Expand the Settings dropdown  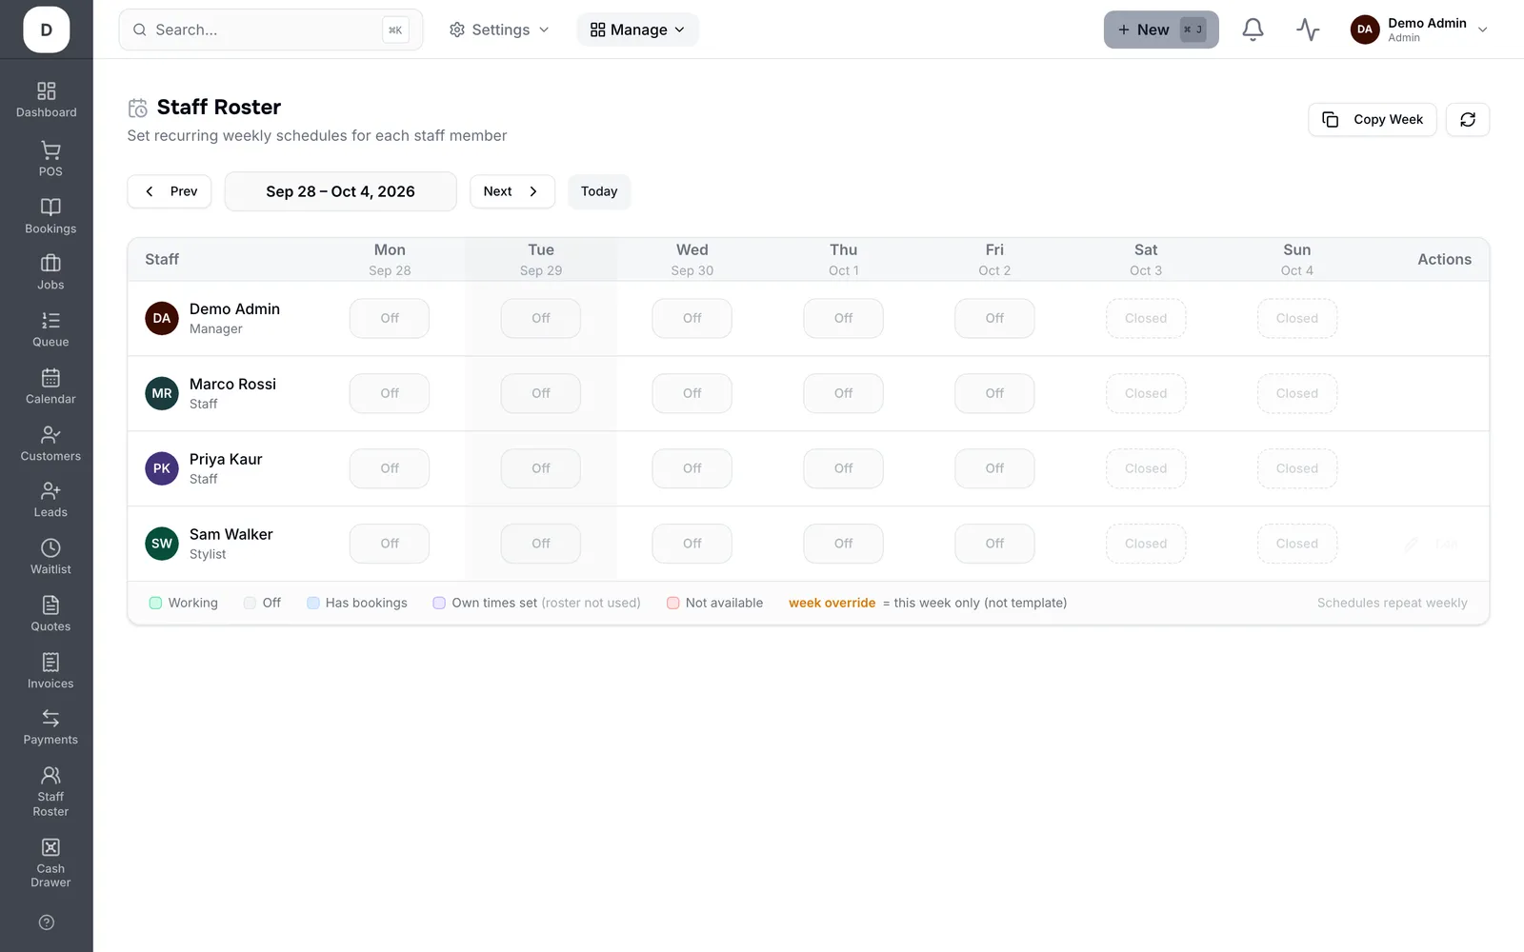click(499, 30)
